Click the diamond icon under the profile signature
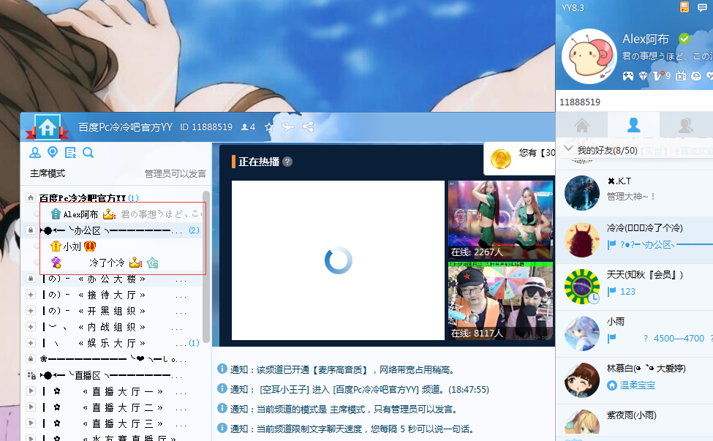Image resolution: width=713 pixels, height=441 pixels. click(x=643, y=76)
